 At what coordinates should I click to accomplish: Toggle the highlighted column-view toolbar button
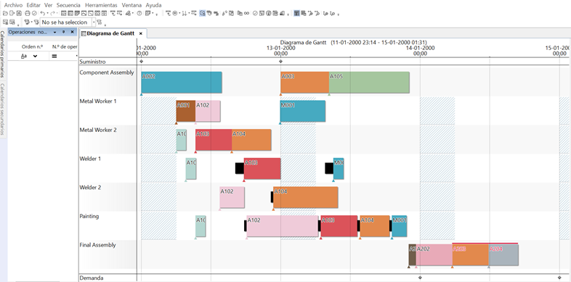(x=296, y=13)
